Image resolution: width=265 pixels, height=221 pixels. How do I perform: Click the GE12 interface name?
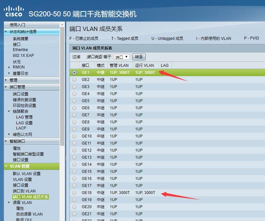(x=87, y=150)
